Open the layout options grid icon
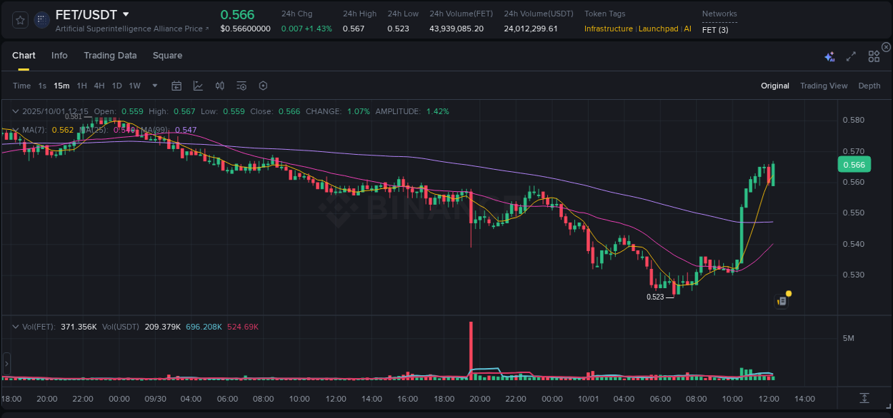The image size is (893, 418). coord(873,56)
